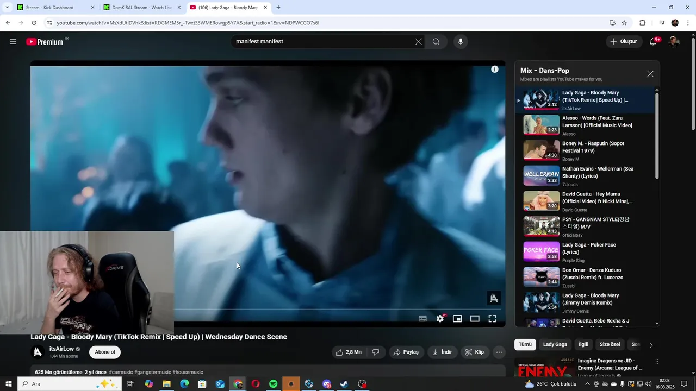Open YouTube notifications bell
696x391 pixels.
point(654,42)
